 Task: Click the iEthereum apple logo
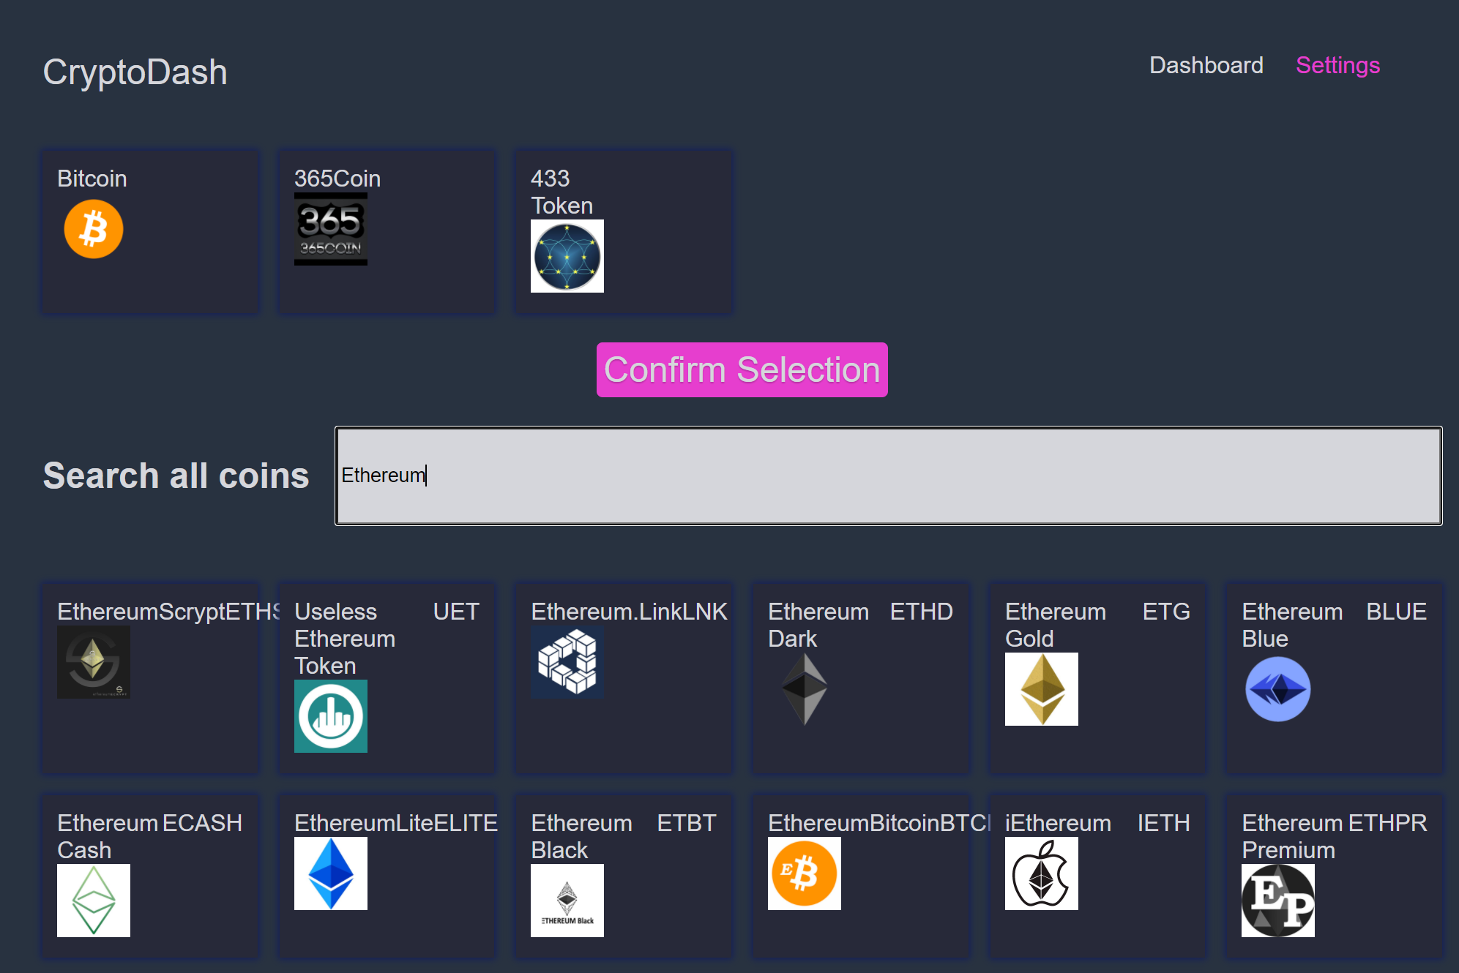(x=1041, y=874)
